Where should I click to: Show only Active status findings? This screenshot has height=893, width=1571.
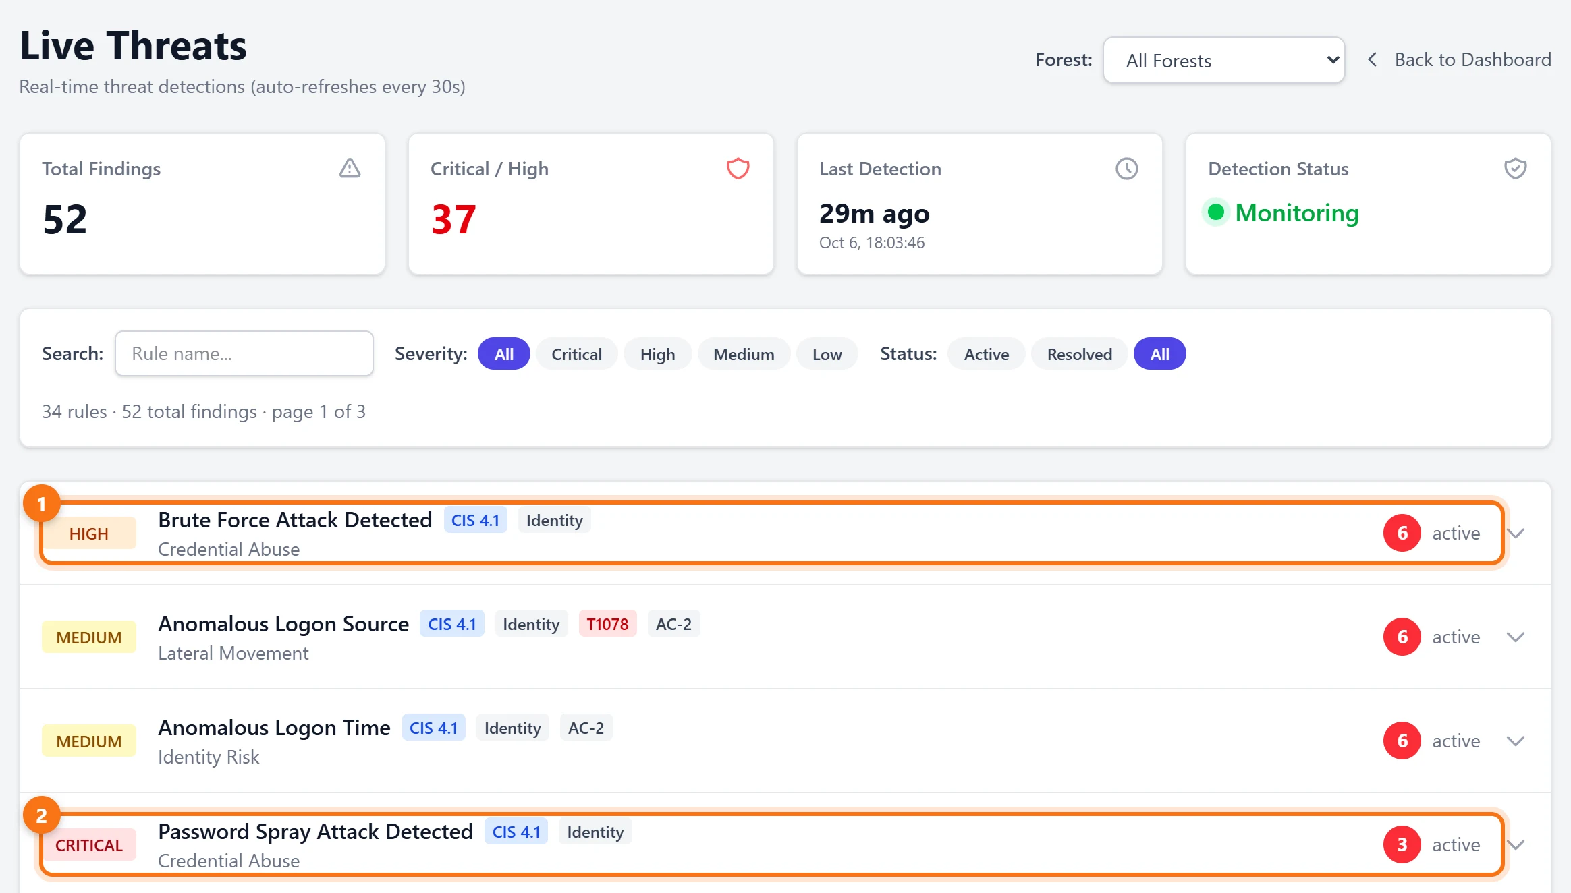(986, 353)
